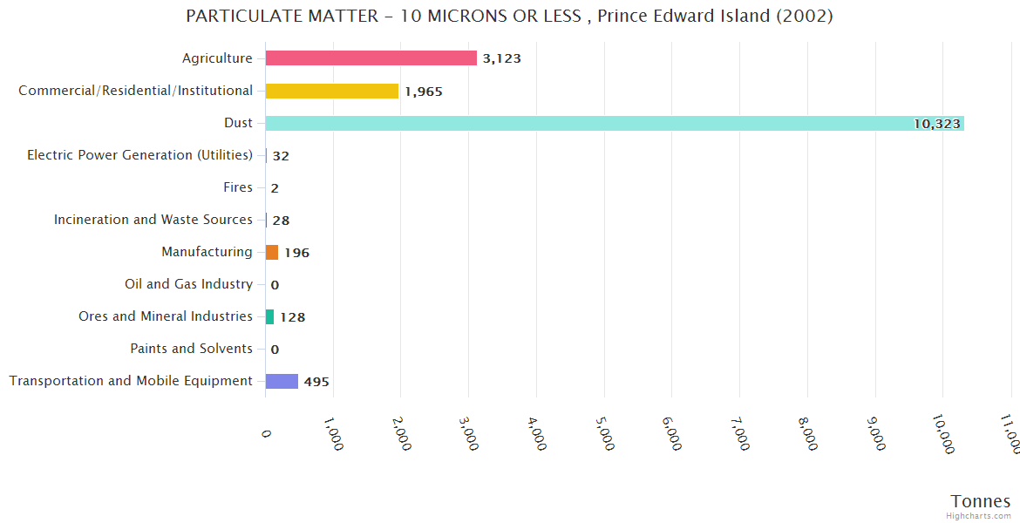Screen dimensions: 1020x523
Task: Click the Electric Power Generation (Utilities) label
Action: [139, 155]
